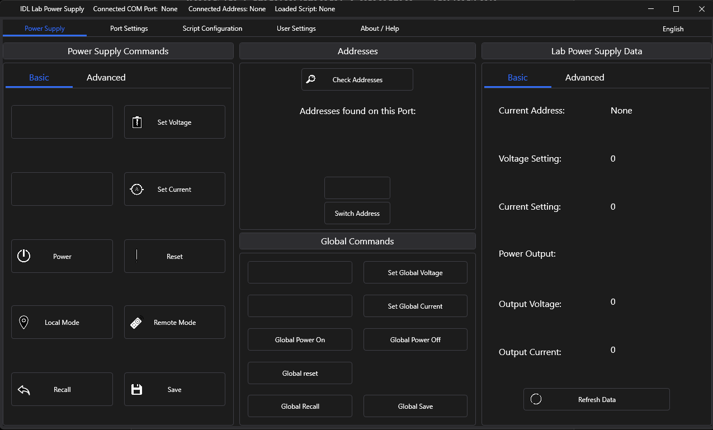Click the input field beside Set Global Current

300,306
